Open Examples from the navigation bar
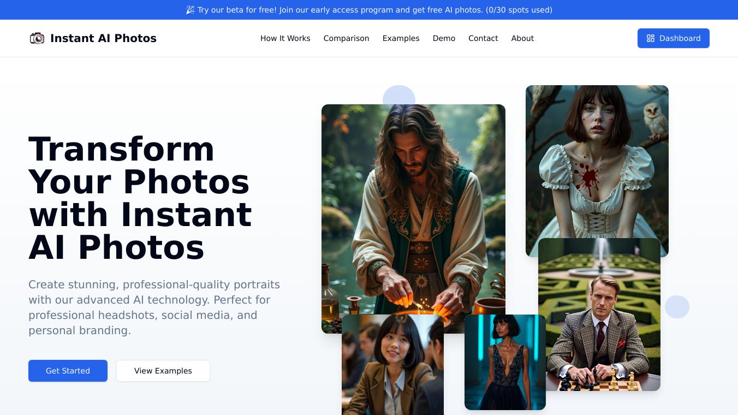Viewport: 738px width, 415px height. coord(401,38)
